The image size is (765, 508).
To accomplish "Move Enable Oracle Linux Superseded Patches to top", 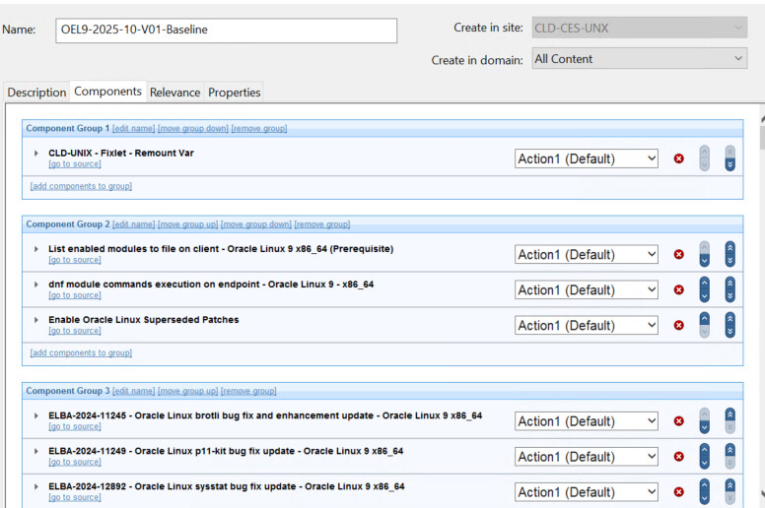I will click(x=730, y=319).
